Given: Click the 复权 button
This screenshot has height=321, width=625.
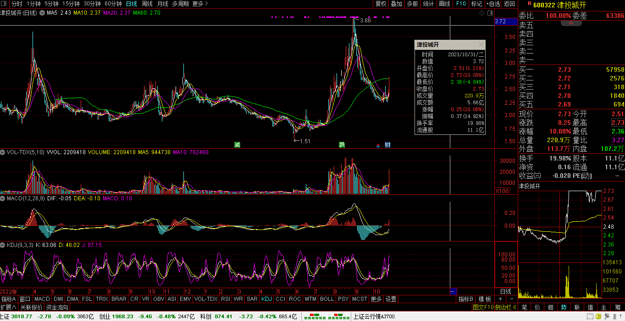Looking at the screenshot, I should coord(381,4).
